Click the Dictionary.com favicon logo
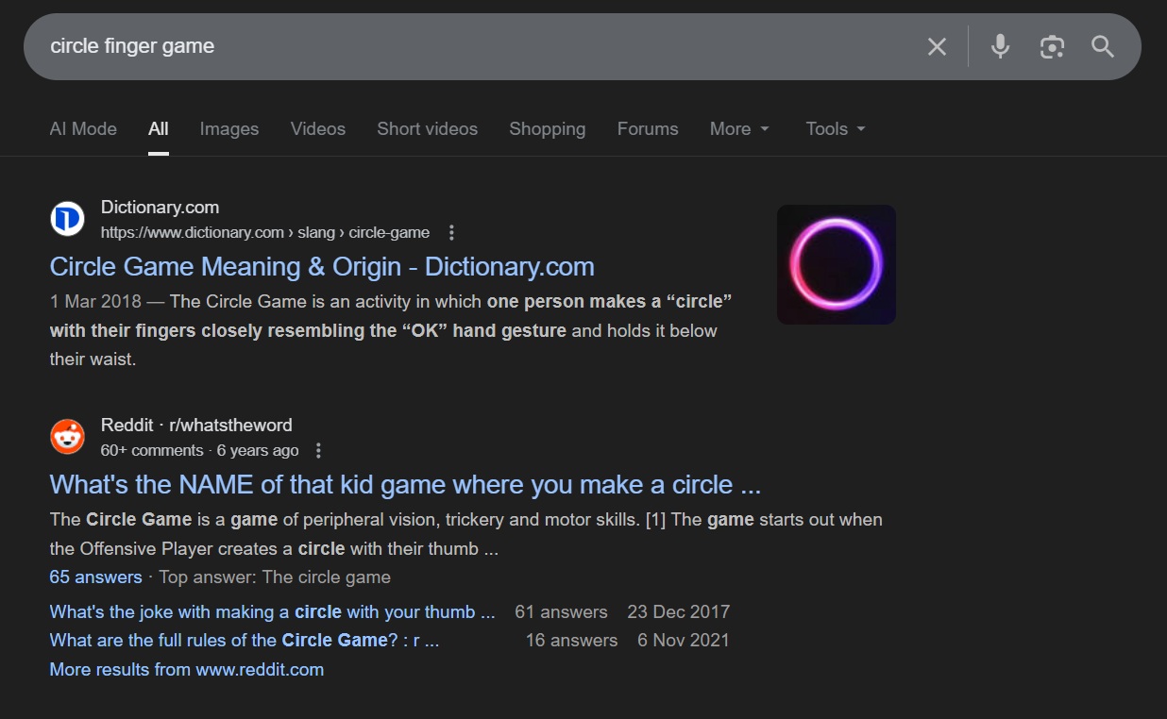 [67, 220]
